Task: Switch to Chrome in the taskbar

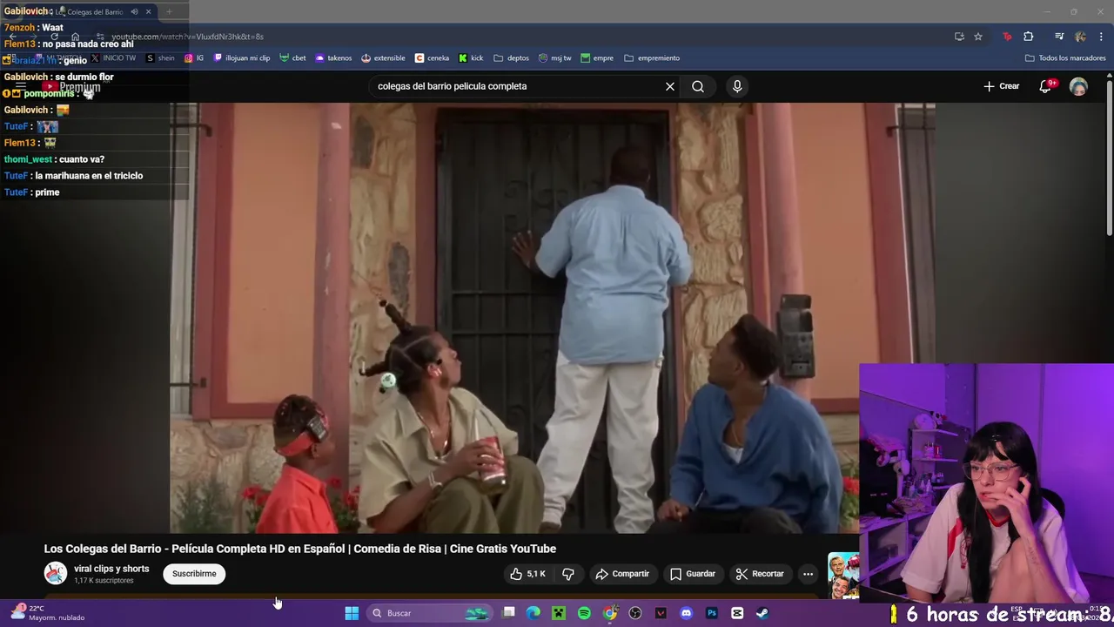Action: click(x=610, y=613)
